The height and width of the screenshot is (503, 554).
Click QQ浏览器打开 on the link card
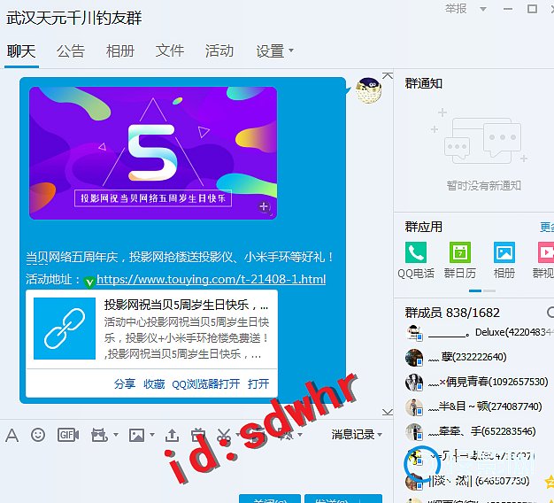(206, 383)
